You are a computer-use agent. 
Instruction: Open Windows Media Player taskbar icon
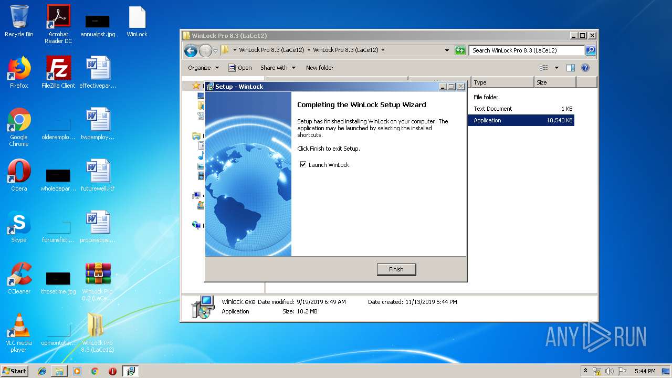[77, 371]
